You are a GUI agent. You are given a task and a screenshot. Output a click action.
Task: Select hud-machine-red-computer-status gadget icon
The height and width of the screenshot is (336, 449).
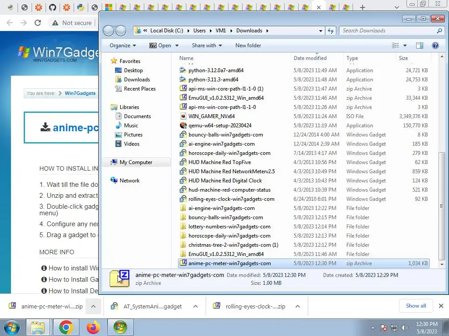(x=183, y=190)
